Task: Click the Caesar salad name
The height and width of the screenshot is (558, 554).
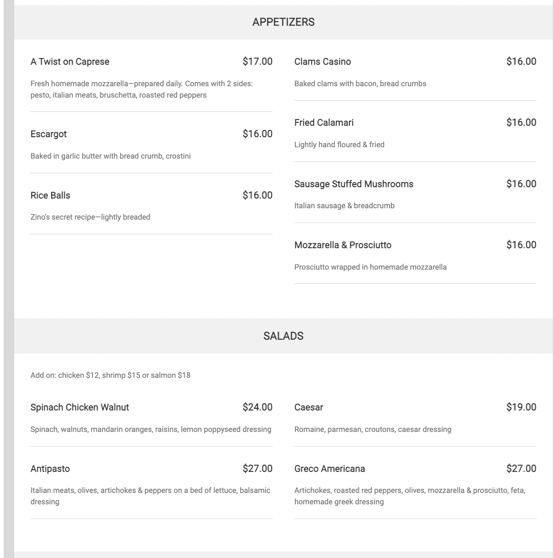Action: point(309,408)
